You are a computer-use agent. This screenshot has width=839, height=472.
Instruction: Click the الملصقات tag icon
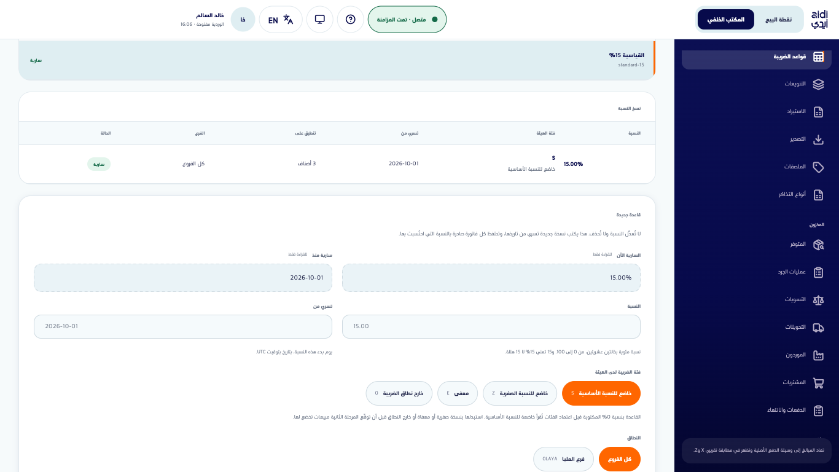tap(818, 167)
